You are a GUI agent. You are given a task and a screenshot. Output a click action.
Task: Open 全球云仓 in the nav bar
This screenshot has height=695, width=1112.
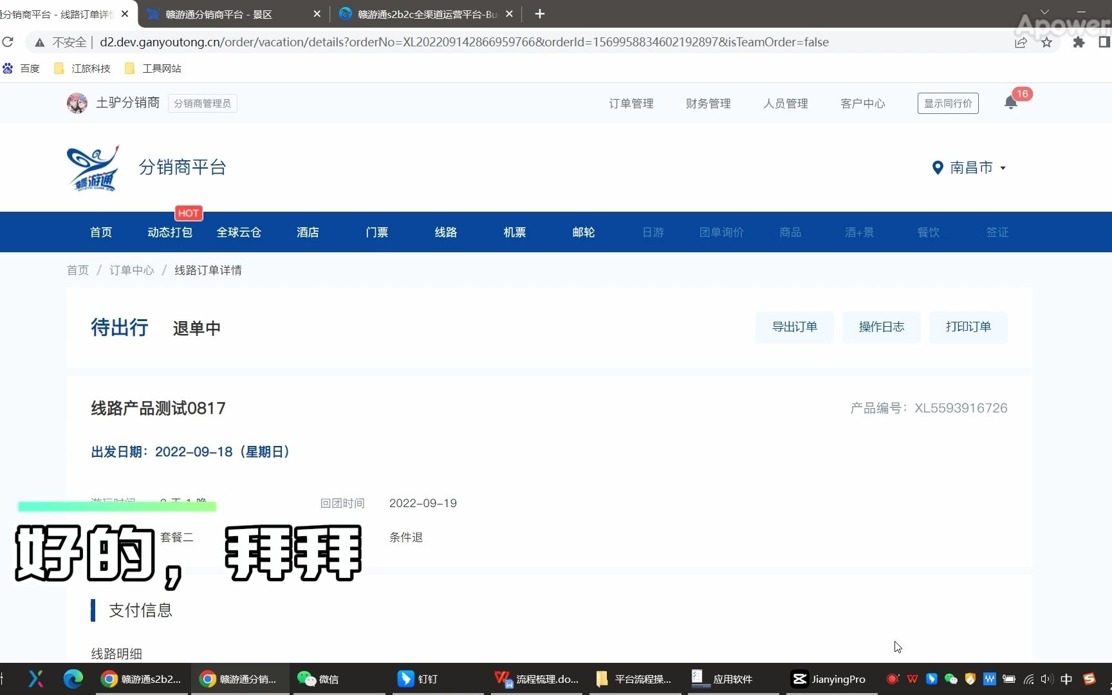pos(239,232)
